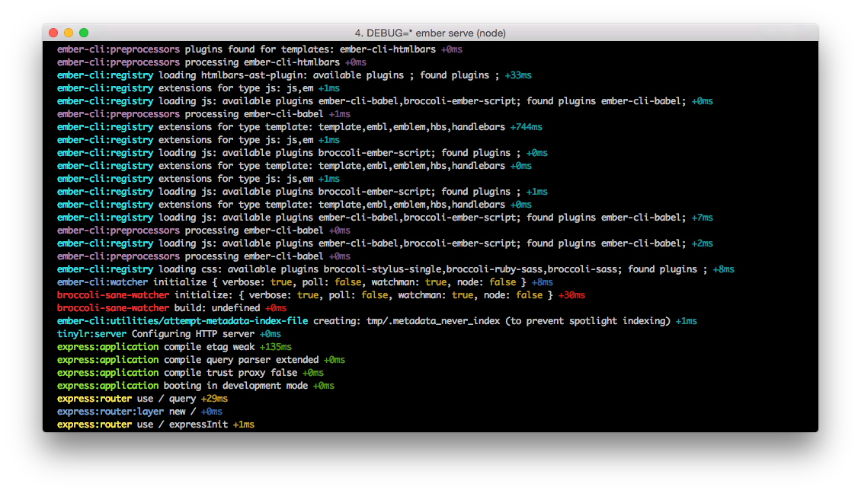Click "broccoli-sane-watcher" label on the initialize line
861x493 pixels.
113,296
